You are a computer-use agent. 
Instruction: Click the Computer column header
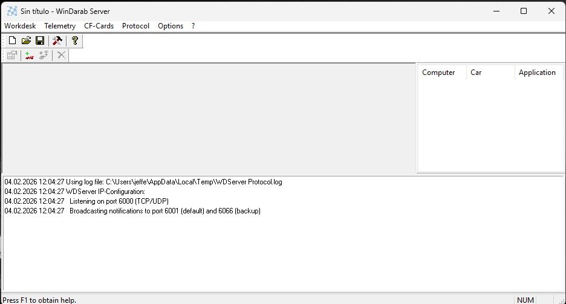click(438, 73)
